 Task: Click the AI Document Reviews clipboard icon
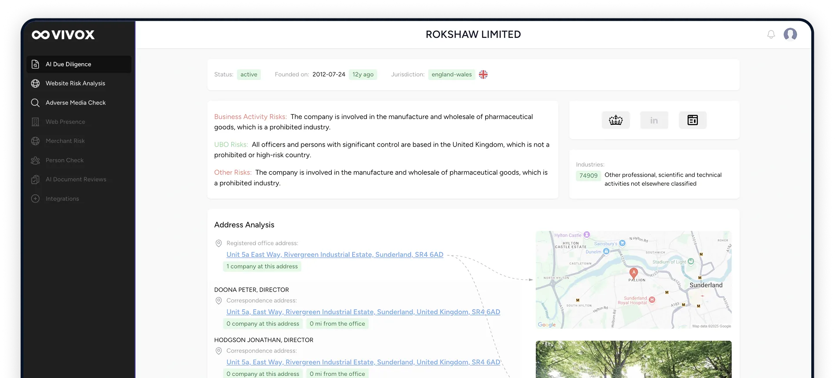pyautogui.click(x=36, y=179)
